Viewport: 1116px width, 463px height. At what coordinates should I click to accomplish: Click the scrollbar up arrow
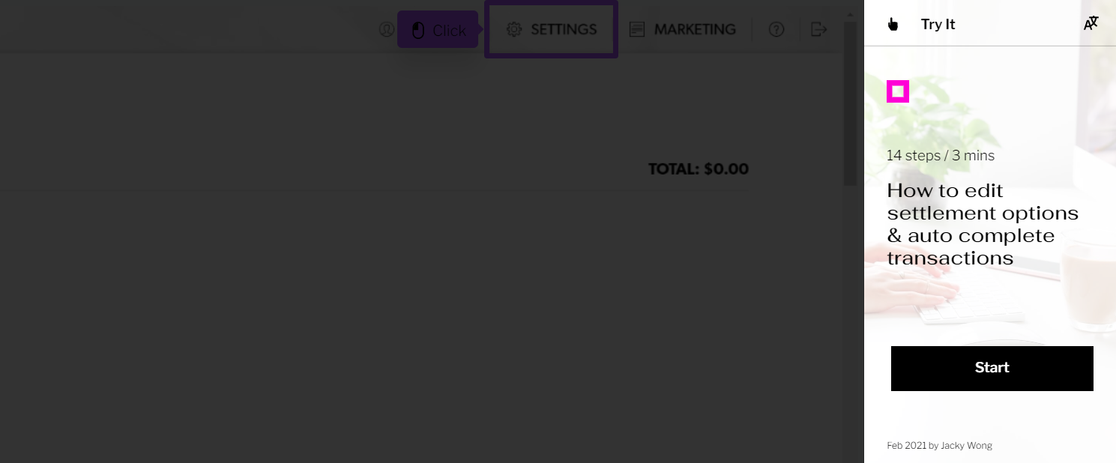point(850,13)
